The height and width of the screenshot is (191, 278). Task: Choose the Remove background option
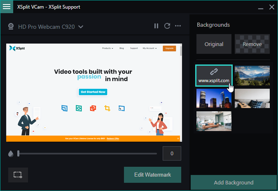252,44
